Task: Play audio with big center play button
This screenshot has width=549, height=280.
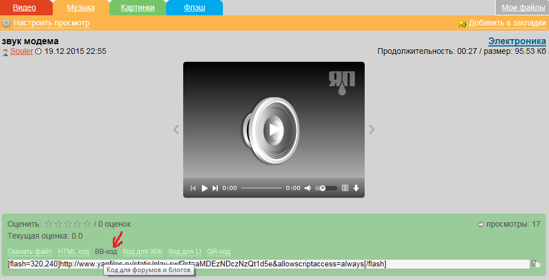Action: [x=274, y=130]
